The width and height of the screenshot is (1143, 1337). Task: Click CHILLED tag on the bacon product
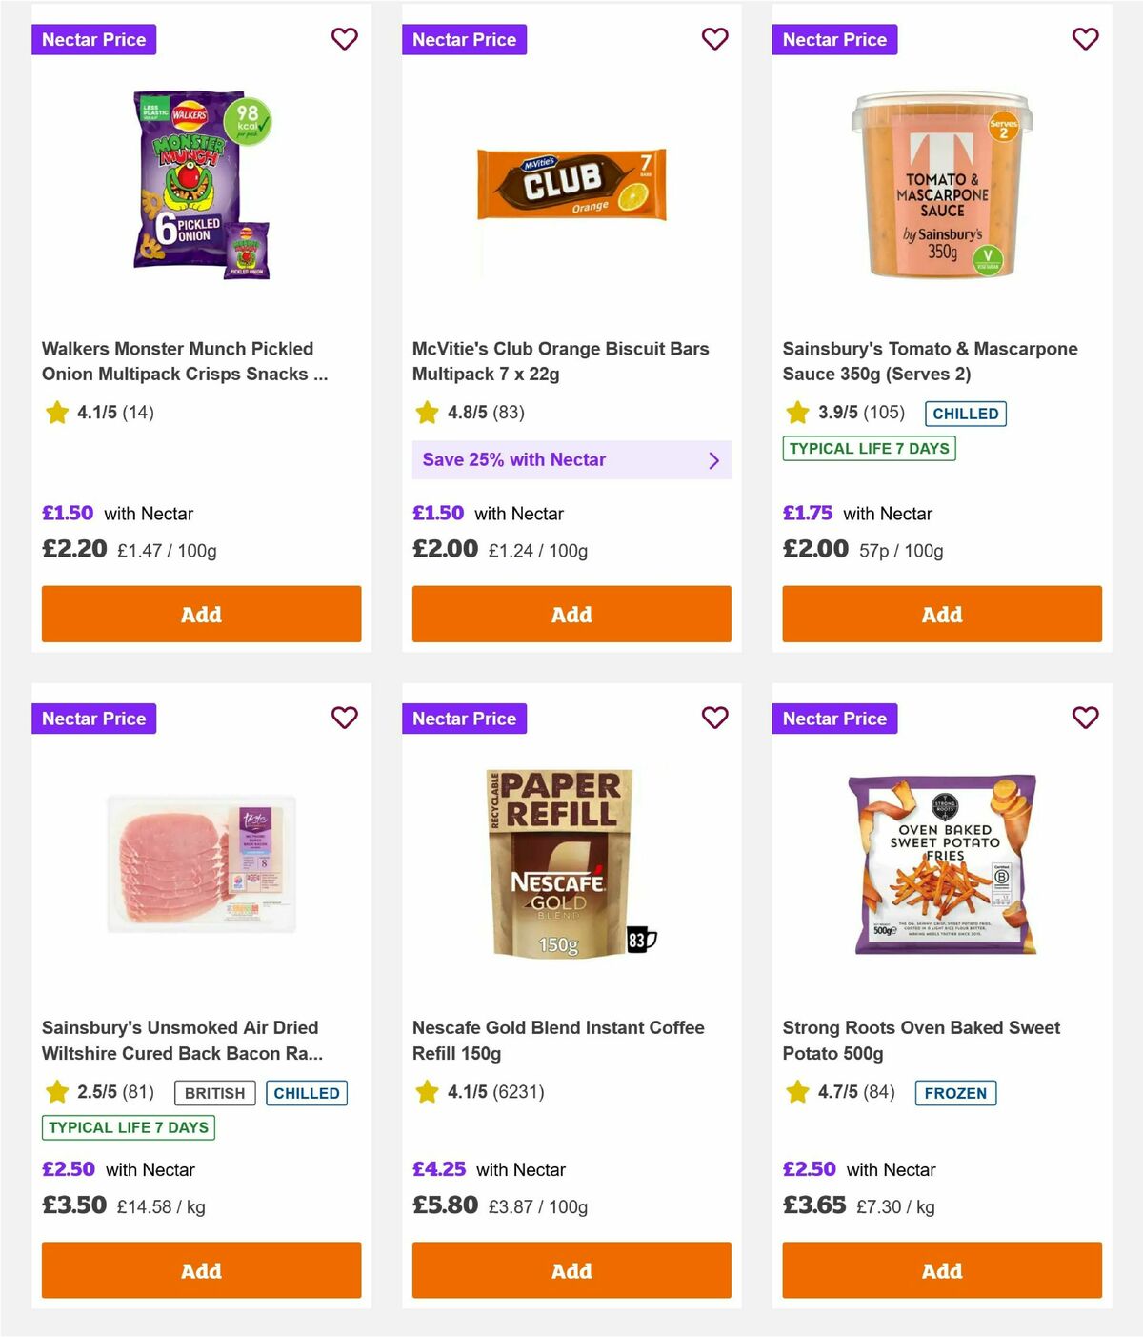coord(307,1093)
